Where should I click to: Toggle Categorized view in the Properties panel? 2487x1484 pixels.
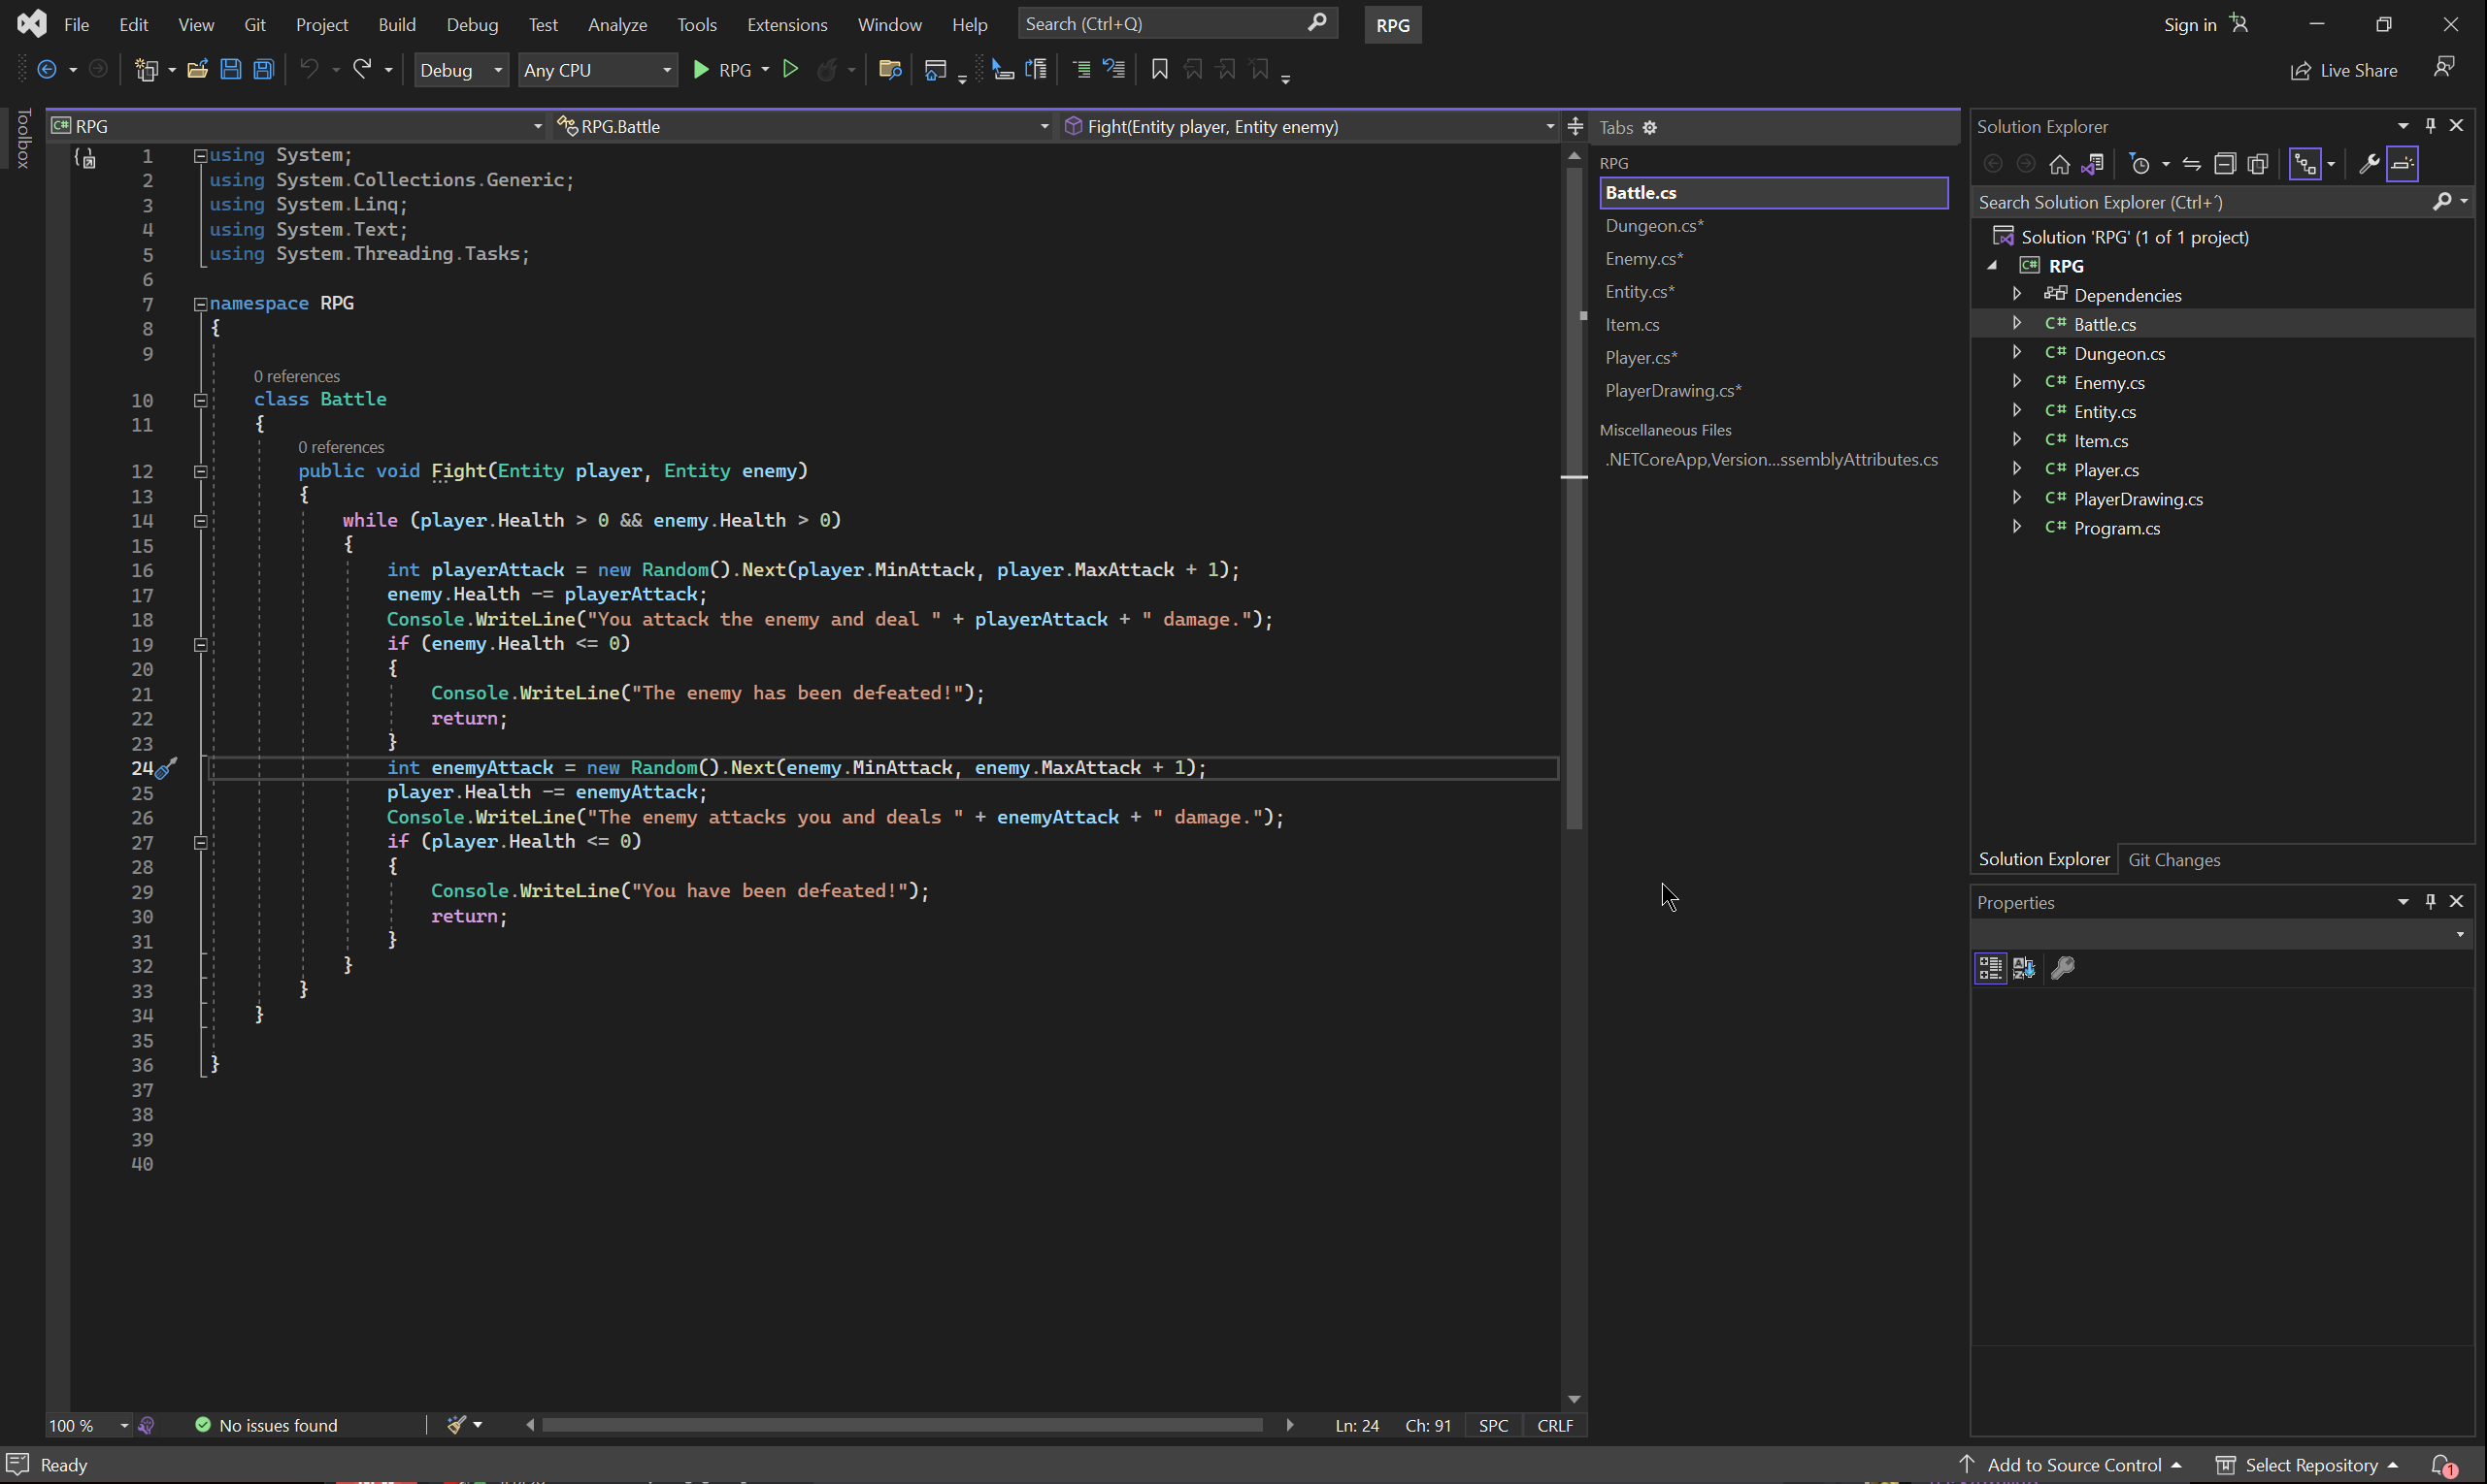(x=1990, y=968)
